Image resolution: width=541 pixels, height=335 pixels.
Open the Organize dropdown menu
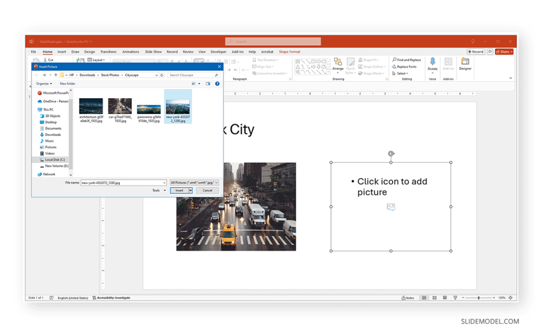click(44, 83)
